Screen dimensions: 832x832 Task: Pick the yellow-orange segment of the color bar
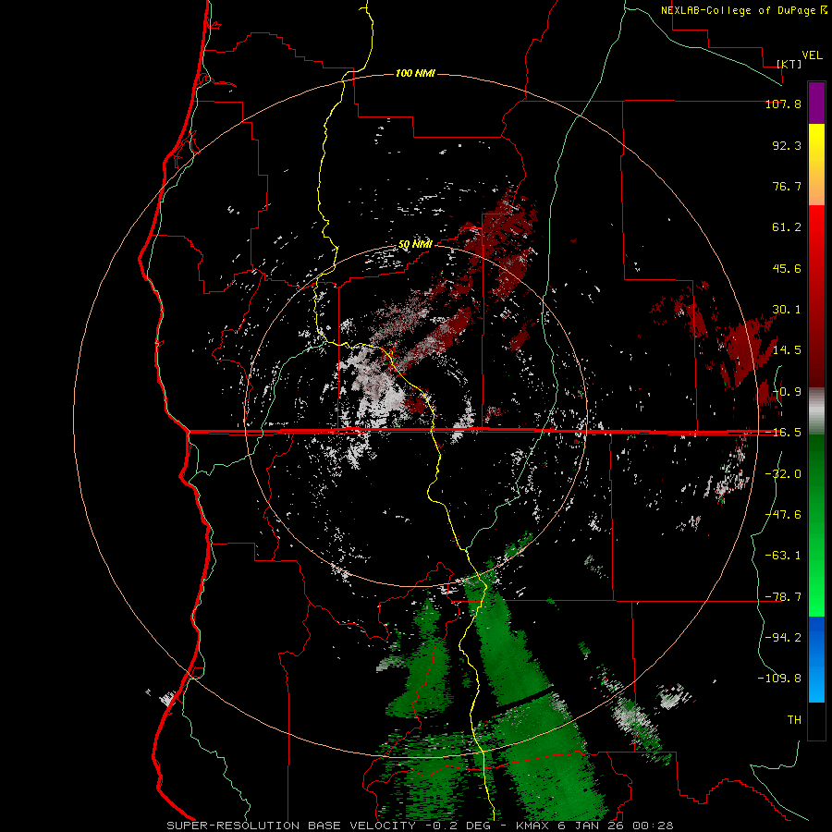(x=816, y=165)
